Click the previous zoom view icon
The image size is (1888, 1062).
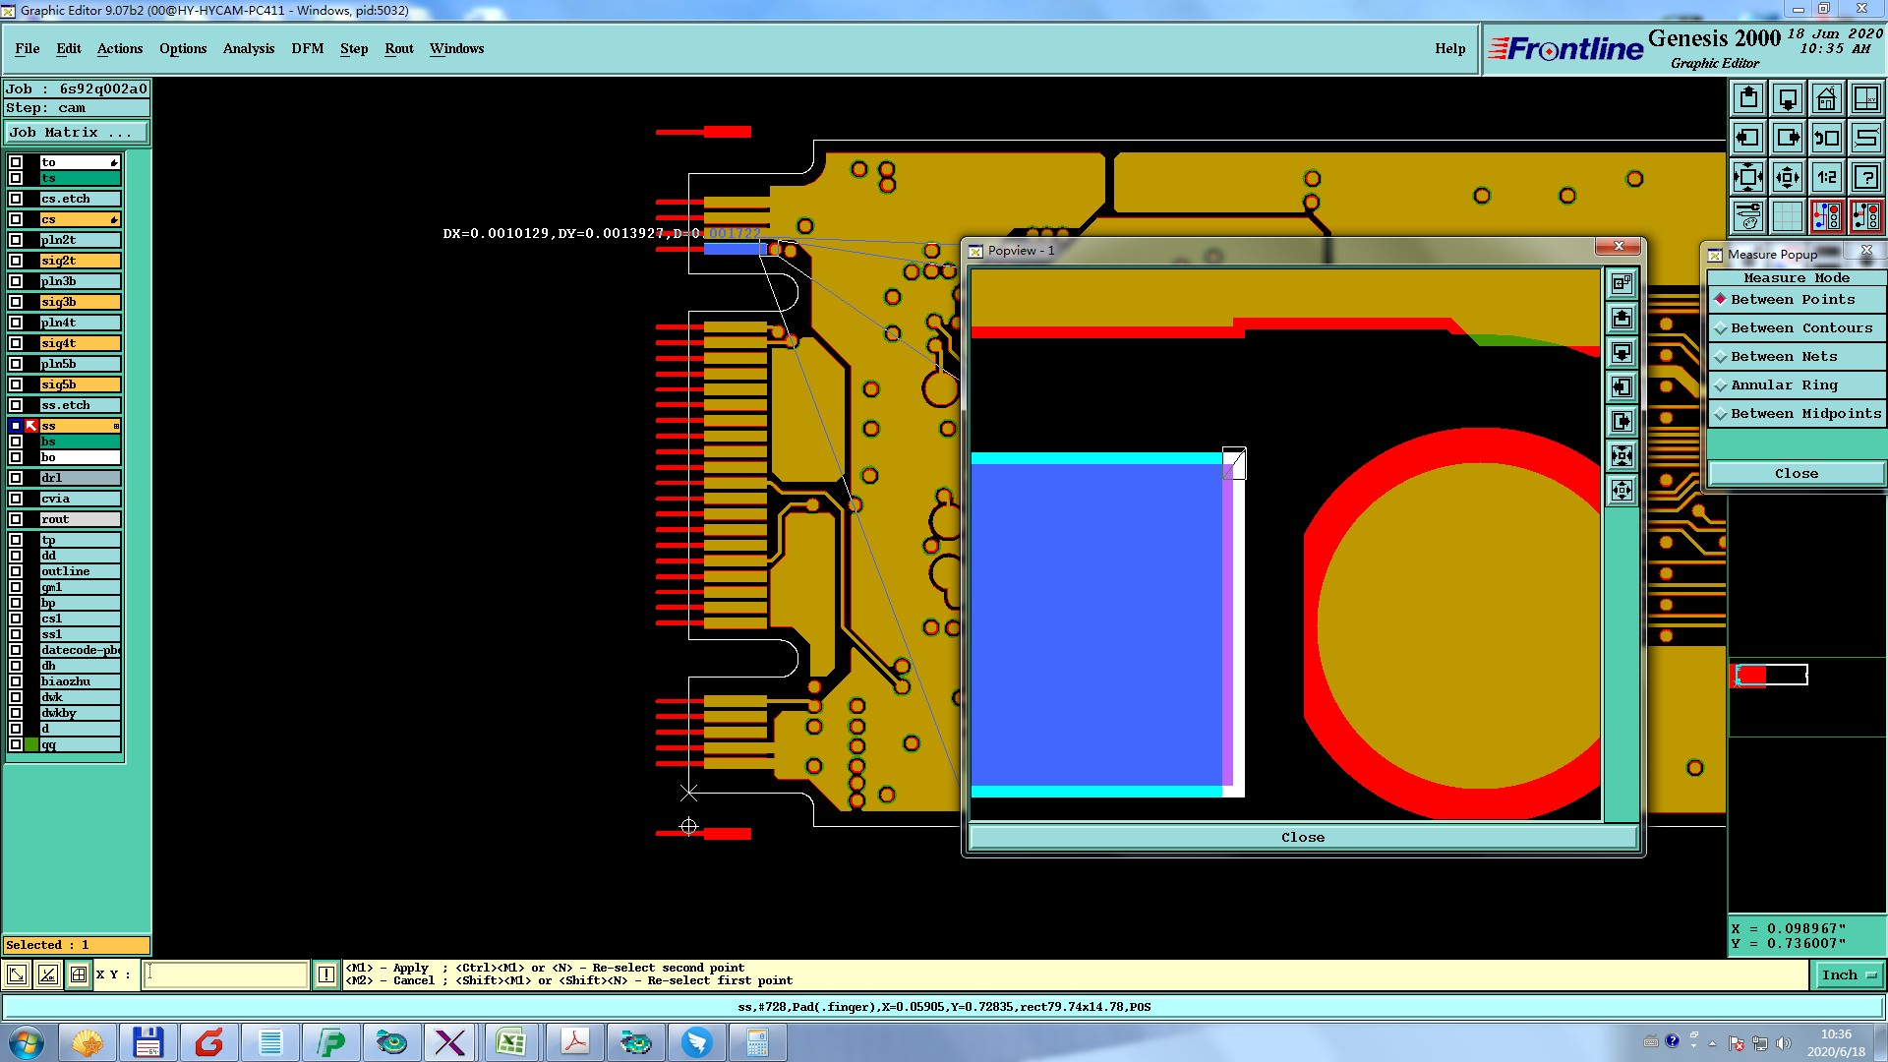tap(1826, 138)
